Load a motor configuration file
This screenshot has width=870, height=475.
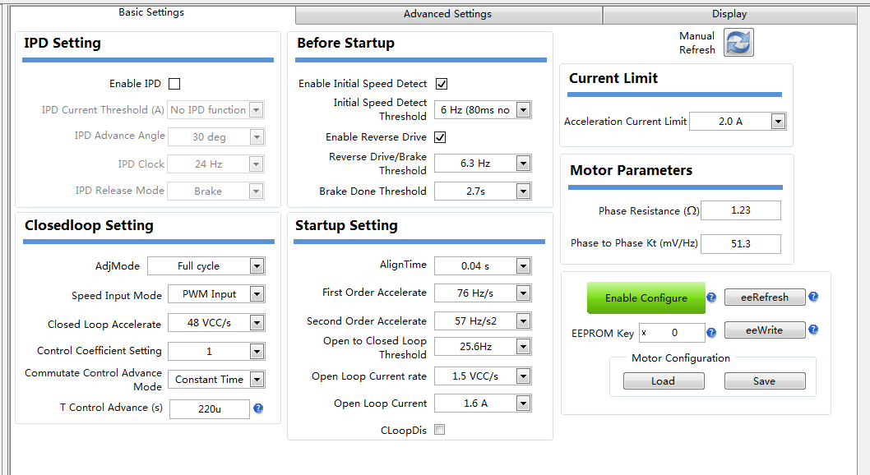click(663, 381)
